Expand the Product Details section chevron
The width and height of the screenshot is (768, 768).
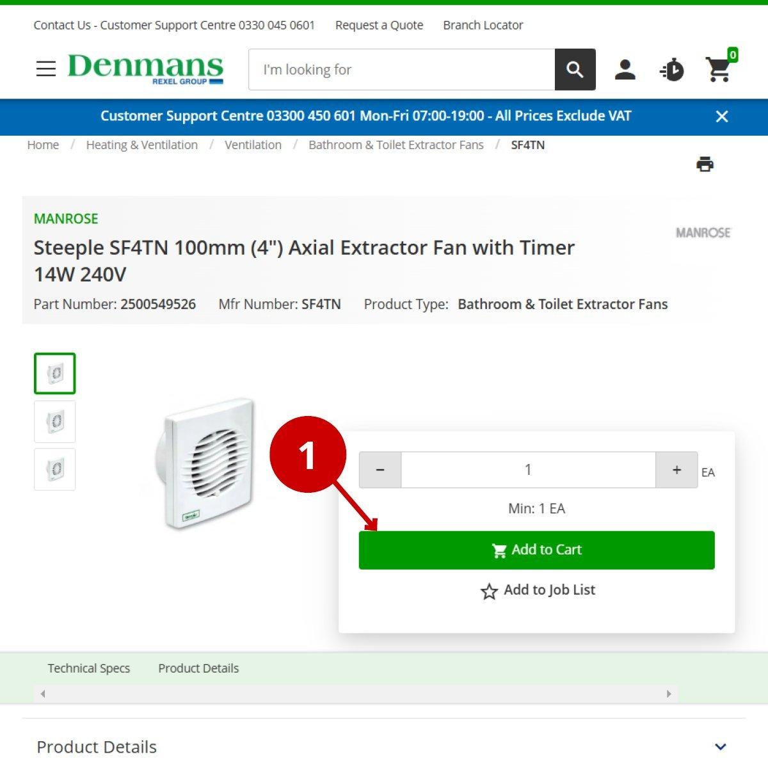tap(719, 747)
